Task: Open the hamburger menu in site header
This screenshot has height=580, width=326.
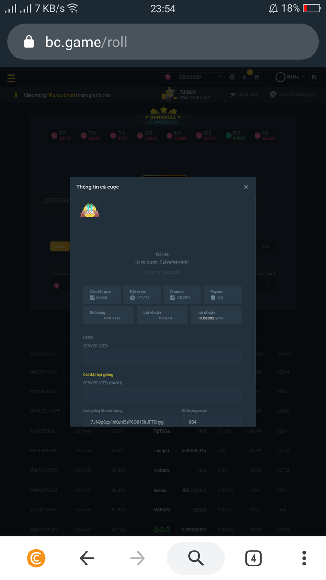Action: pos(11,78)
